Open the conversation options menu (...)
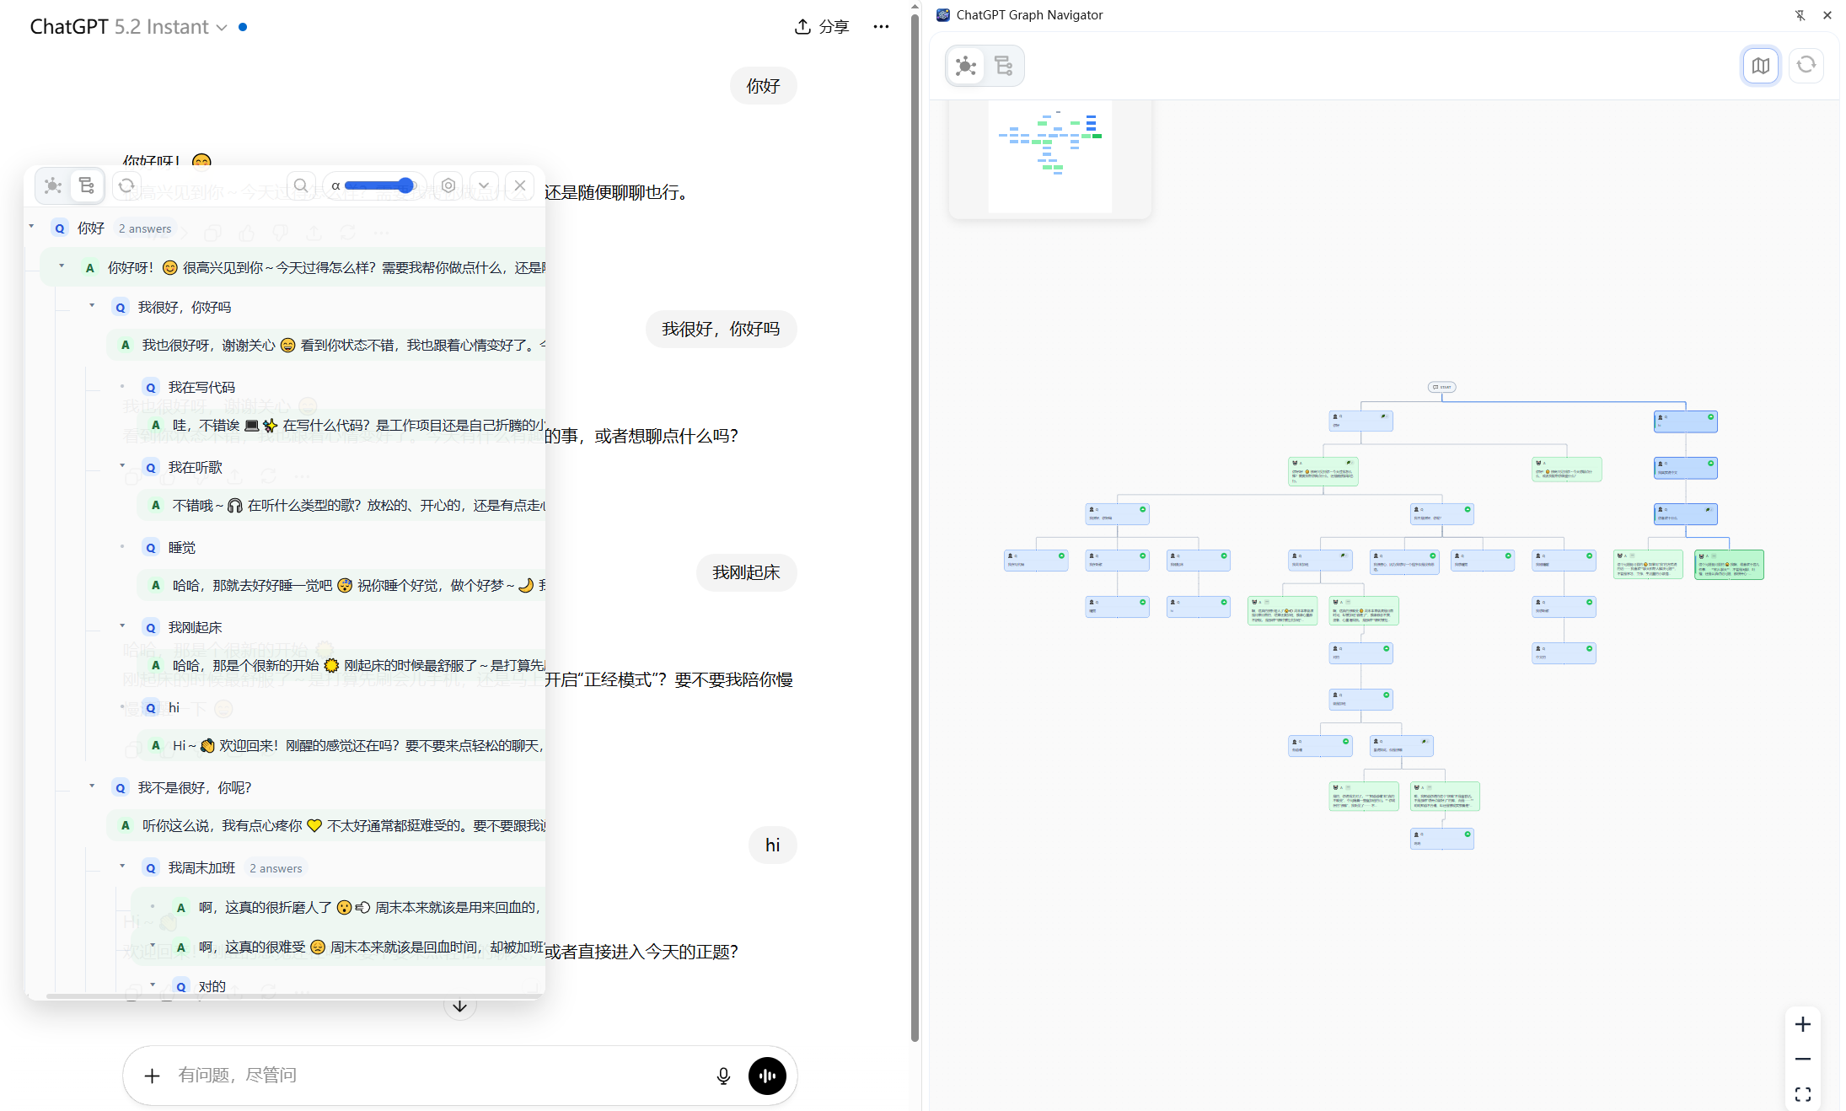This screenshot has width=1846, height=1111. (x=881, y=26)
